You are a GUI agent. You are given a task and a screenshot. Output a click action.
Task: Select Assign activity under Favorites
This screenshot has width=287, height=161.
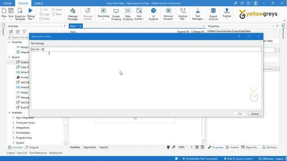[x=22, y=47]
